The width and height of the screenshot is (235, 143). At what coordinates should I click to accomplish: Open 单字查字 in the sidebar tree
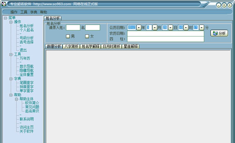[x=27, y=91]
